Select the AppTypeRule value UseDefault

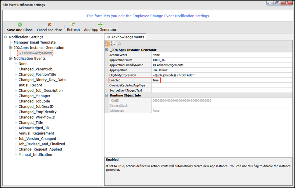tap(160, 70)
